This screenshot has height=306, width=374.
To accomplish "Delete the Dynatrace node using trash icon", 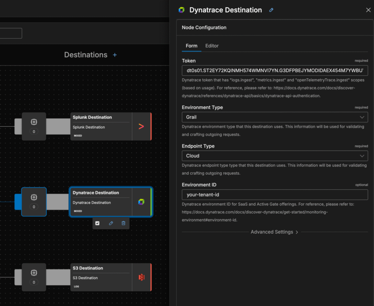I will 123,223.
